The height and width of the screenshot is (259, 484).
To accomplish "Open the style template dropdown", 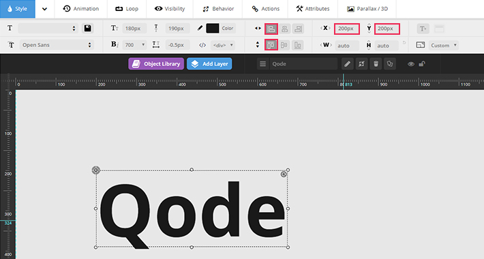I will [48, 29].
